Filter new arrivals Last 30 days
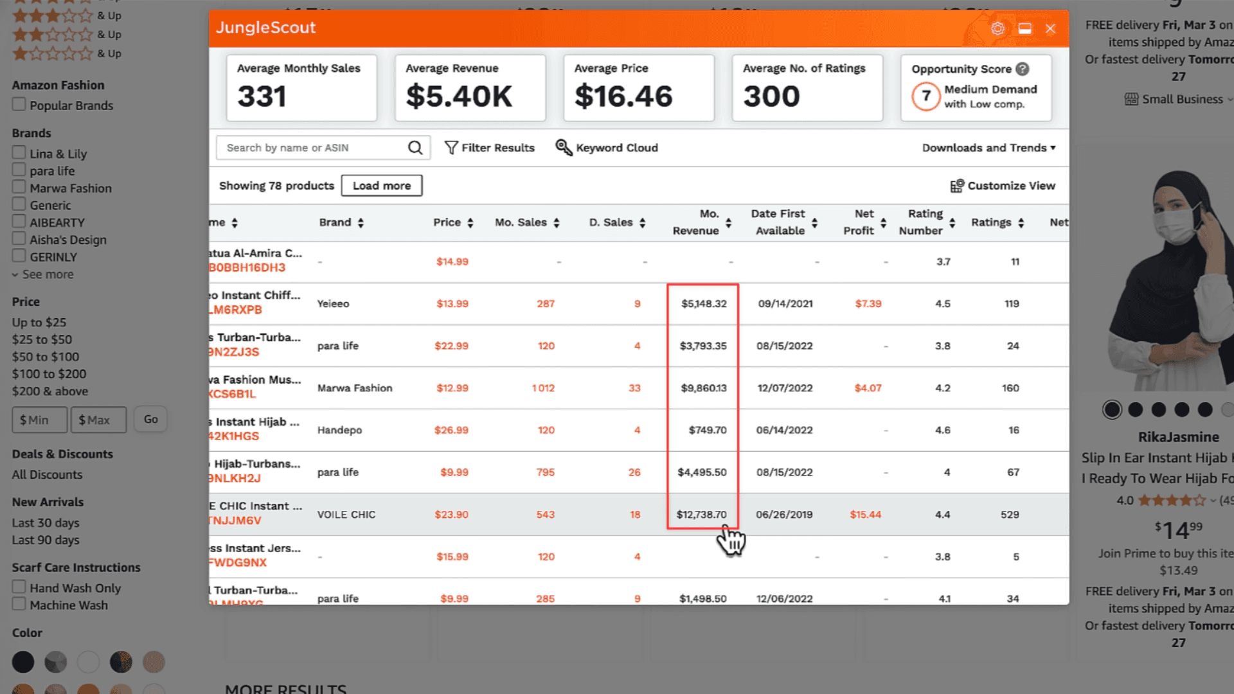Image resolution: width=1234 pixels, height=694 pixels. coord(46,523)
